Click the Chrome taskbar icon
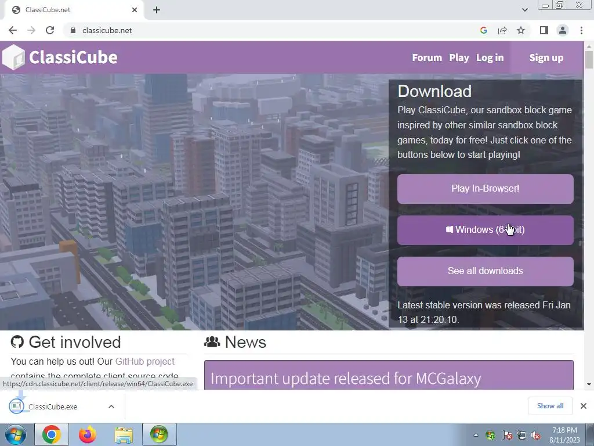Image resolution: width=594 pixels, height=446 pixels. coord(52,434)
